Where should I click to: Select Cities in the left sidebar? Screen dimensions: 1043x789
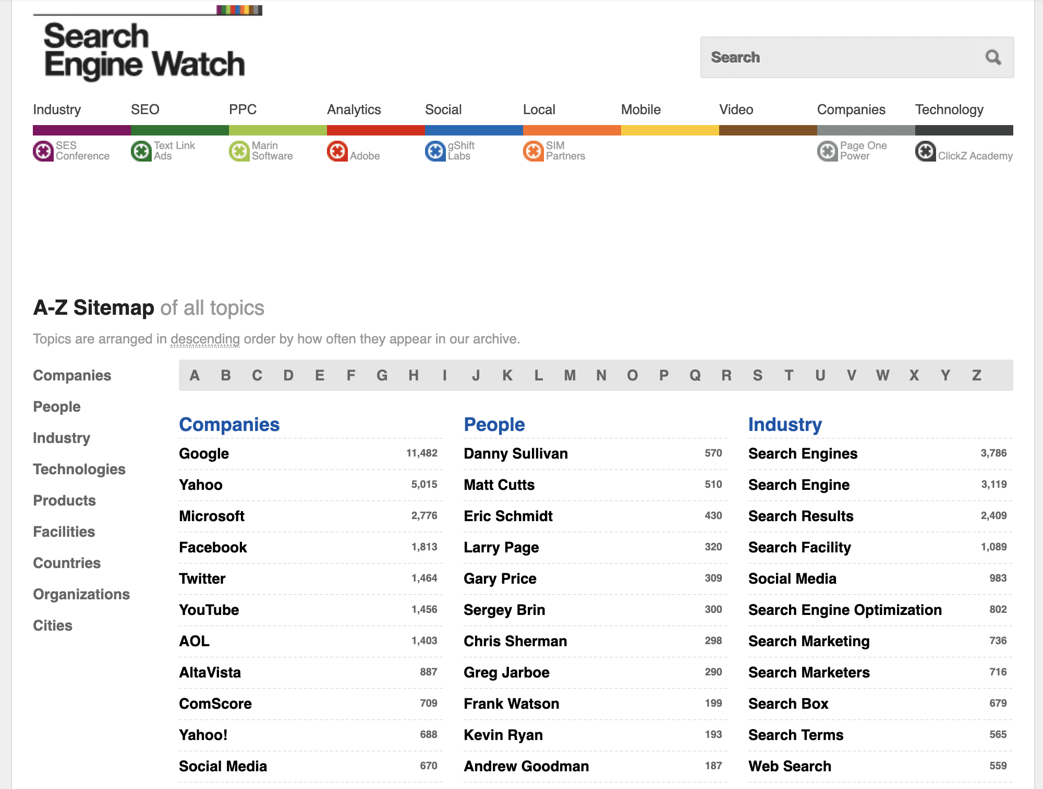point(53,625)
